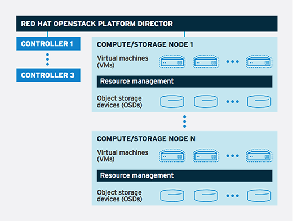The height and width of the screenshot is (221, 293).
Task: Click Object storage devices label in Node N
Action: 119,196
